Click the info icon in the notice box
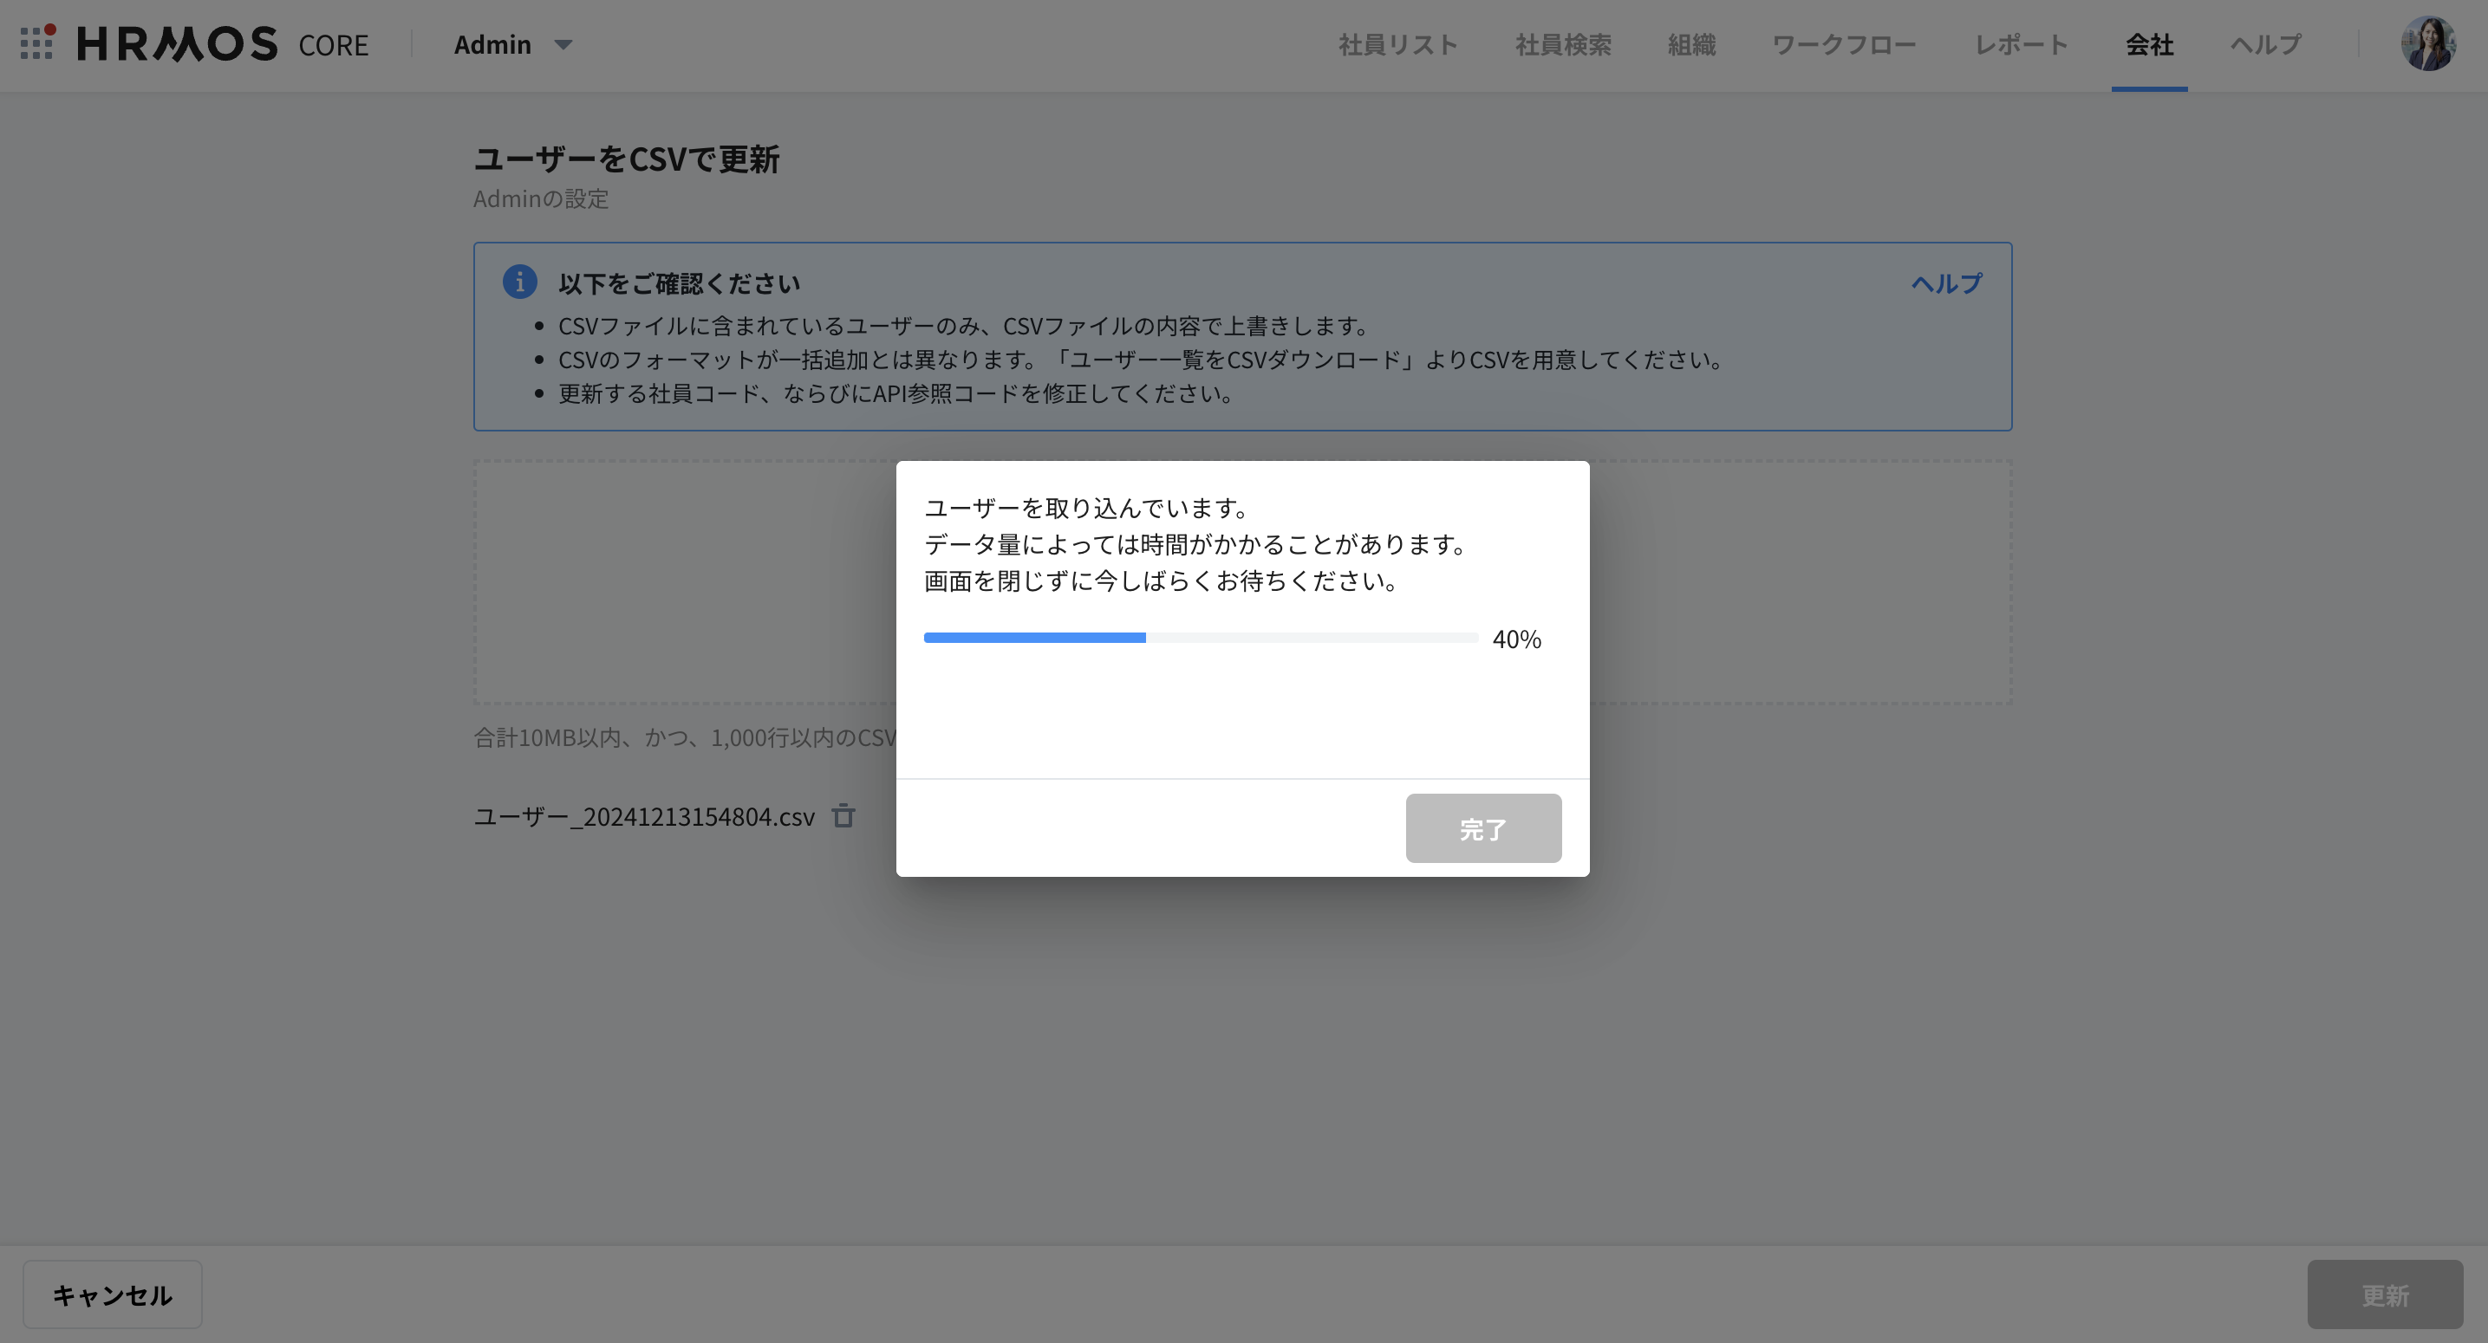Screen dimensions: 2488x1343 click(522, 282)
